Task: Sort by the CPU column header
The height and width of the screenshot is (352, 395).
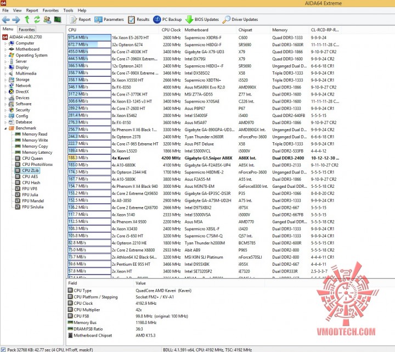Action: coord(112,30)
